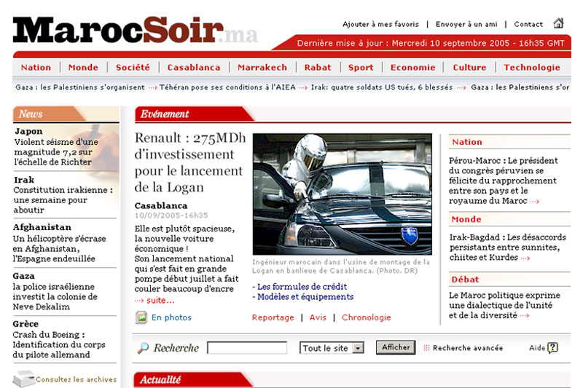Click the archives printer icon
The height and width of the screenshot is (388, 583).
coord(23,379)
